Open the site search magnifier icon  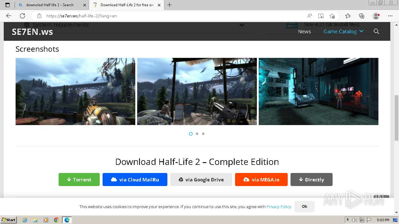[x=376, y=31]
